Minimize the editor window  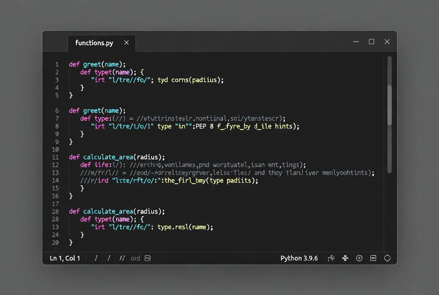[x=356, y=42]
